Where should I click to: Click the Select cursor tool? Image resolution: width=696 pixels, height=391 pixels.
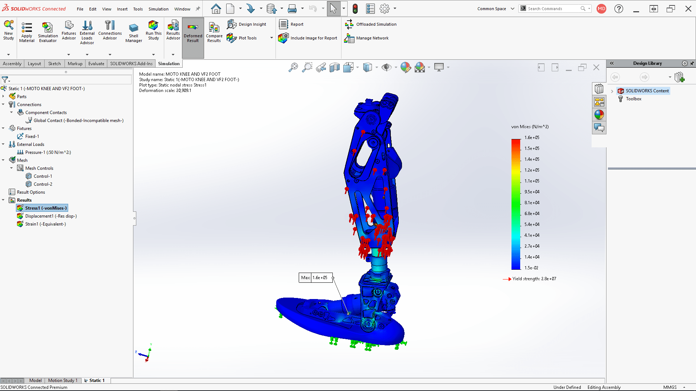(x=333, y=9)
